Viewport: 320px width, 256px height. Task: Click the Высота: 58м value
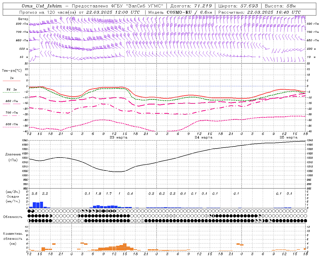tap(280, 6)
